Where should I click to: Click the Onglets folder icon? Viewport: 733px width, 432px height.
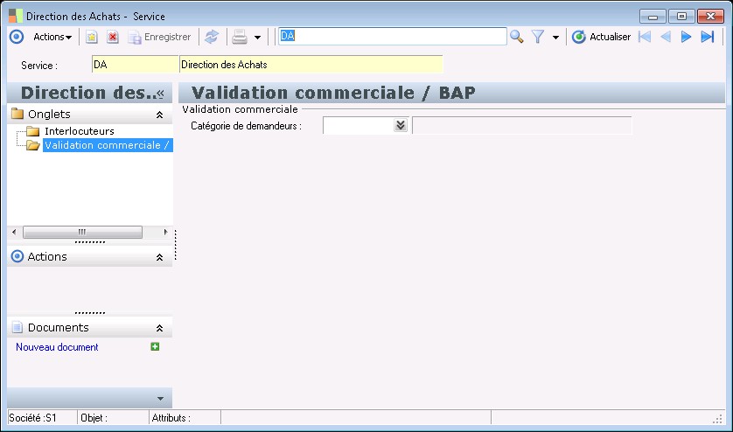tap(17, 114)
